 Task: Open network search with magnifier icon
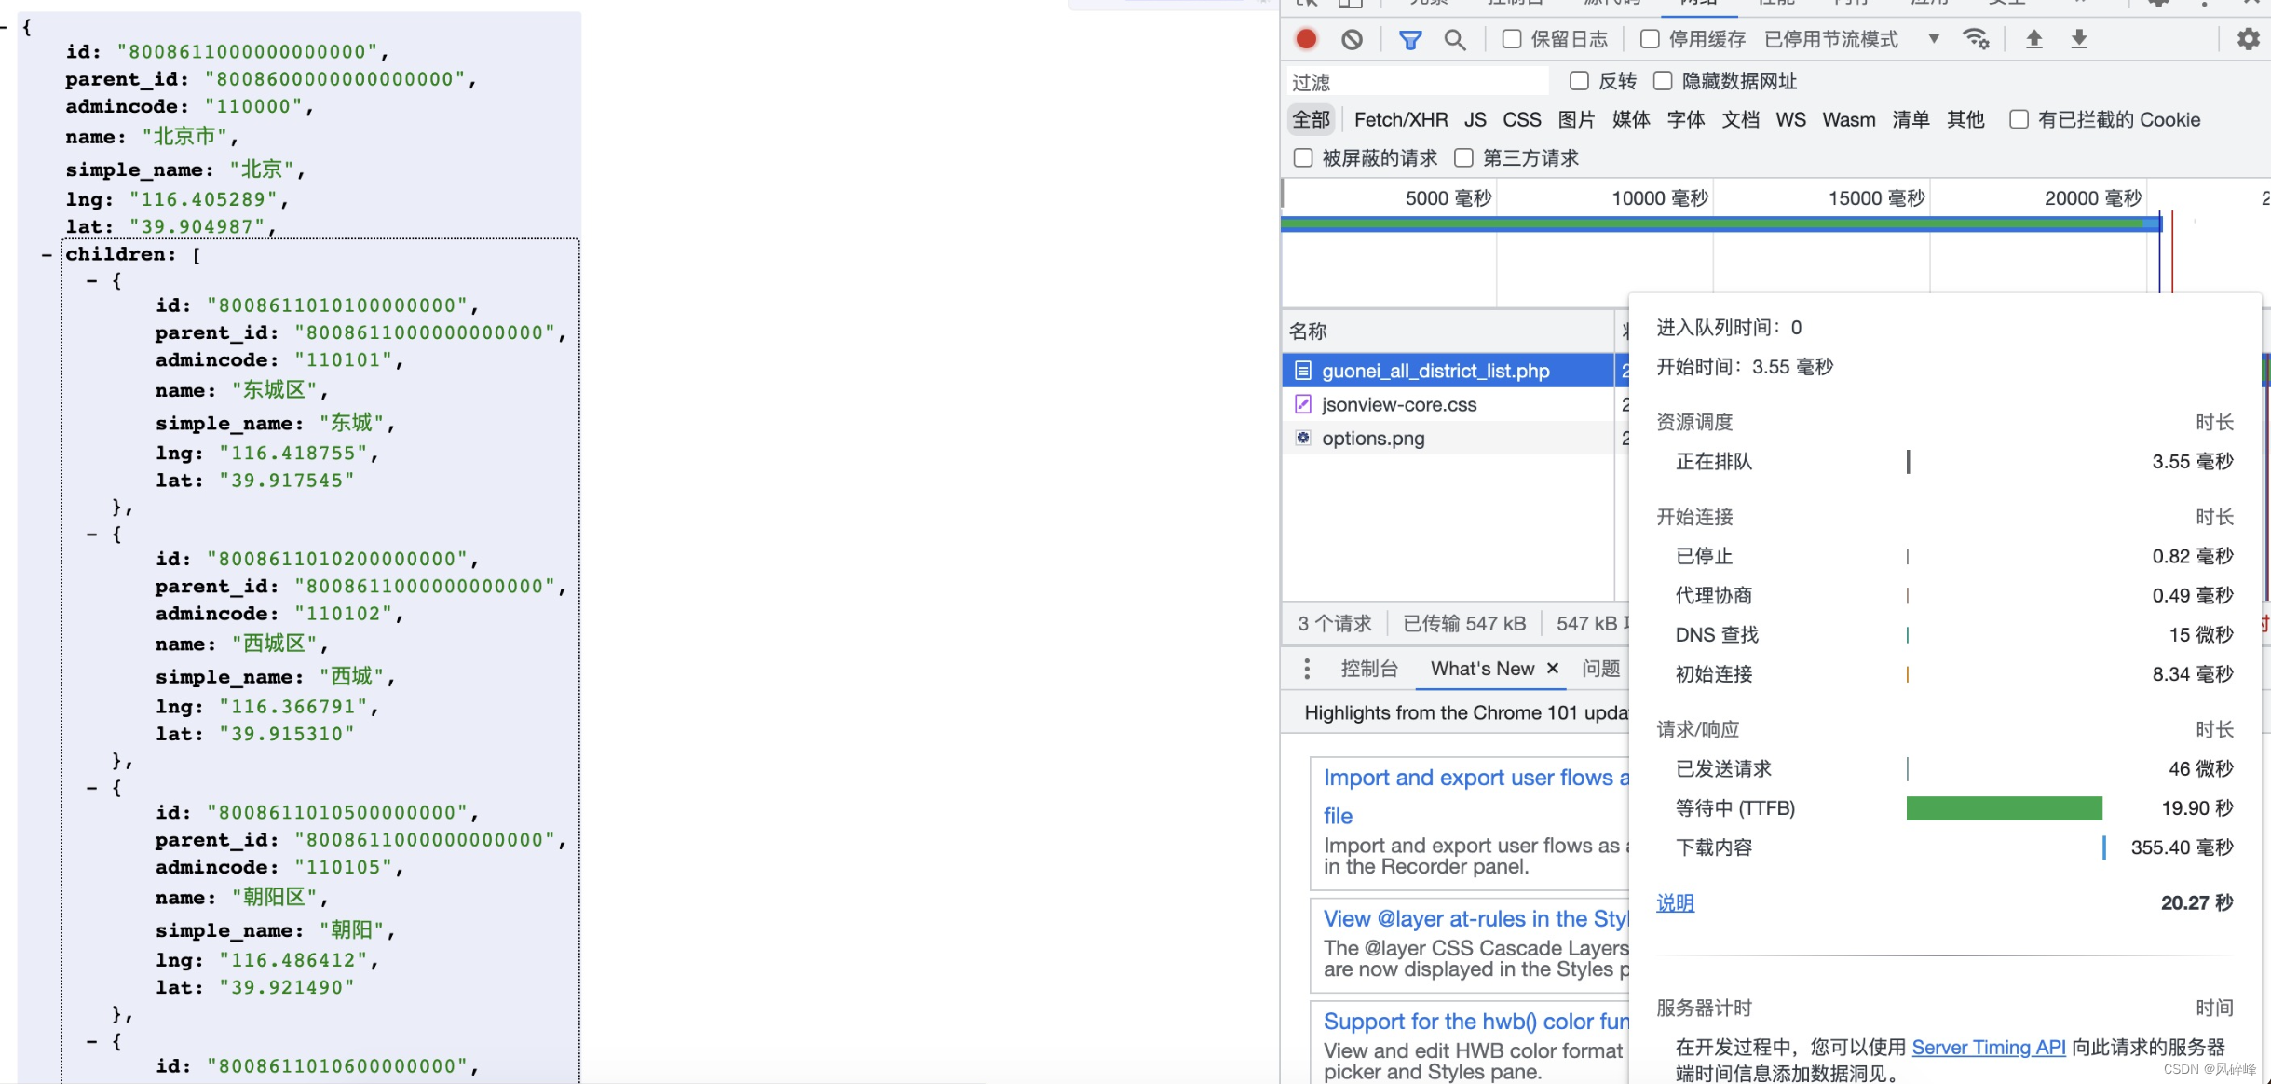[x=1454, y=39]
